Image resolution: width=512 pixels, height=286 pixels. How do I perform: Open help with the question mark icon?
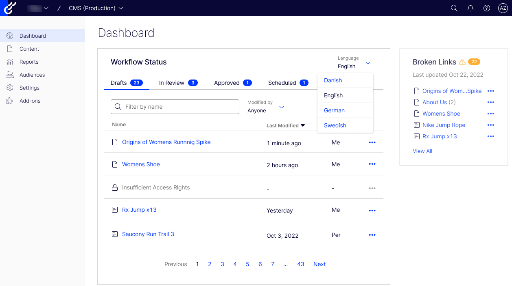pyautogui.click(x=486, y=8)
